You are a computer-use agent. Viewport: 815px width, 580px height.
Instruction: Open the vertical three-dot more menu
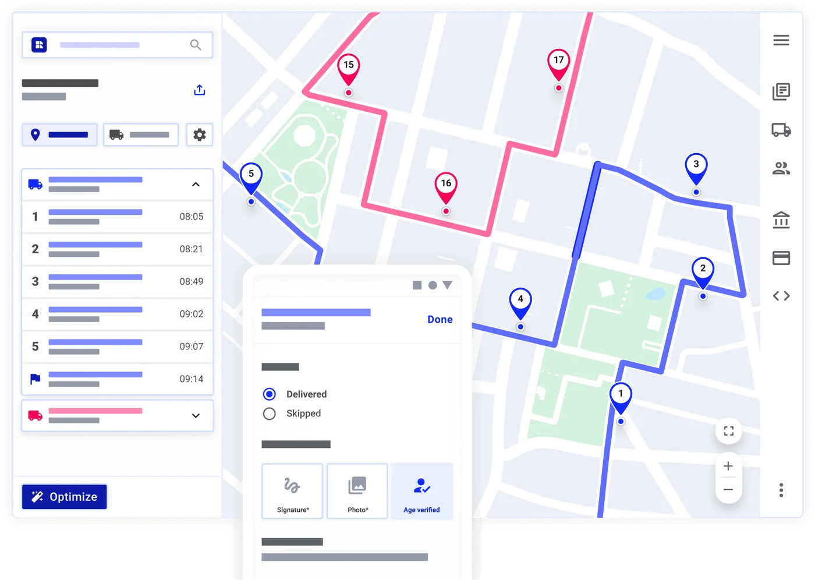click(781, 490)
